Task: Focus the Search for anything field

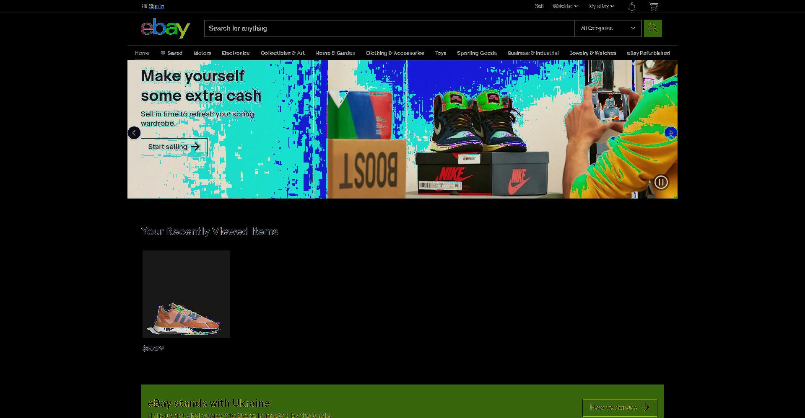Action: [389, 28]
